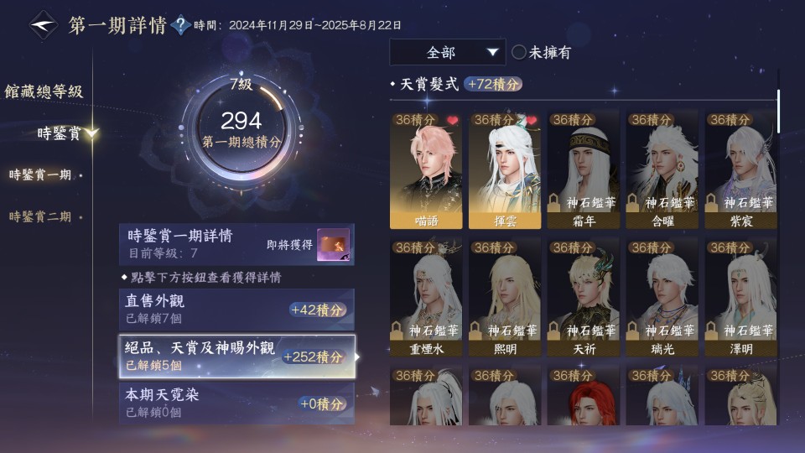Enable the 未擁有 filter radio button
The height and width of the screenshot is (453, 805).
519,52
